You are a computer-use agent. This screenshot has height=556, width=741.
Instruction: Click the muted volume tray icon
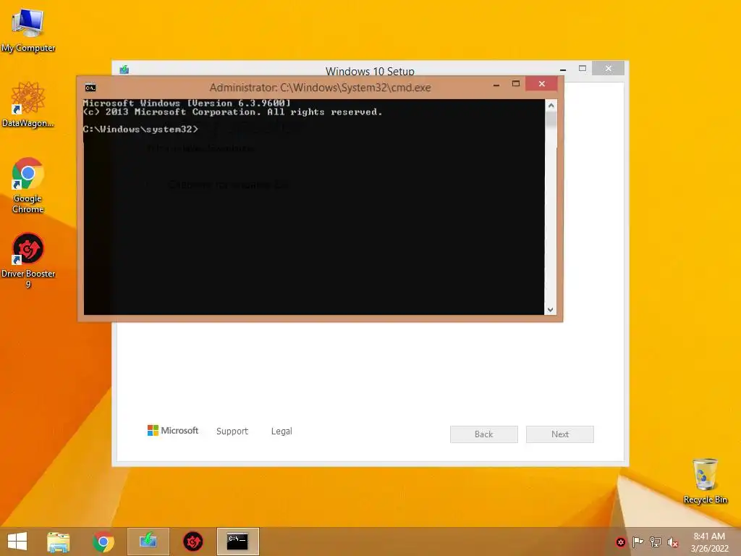pos(673,542)
